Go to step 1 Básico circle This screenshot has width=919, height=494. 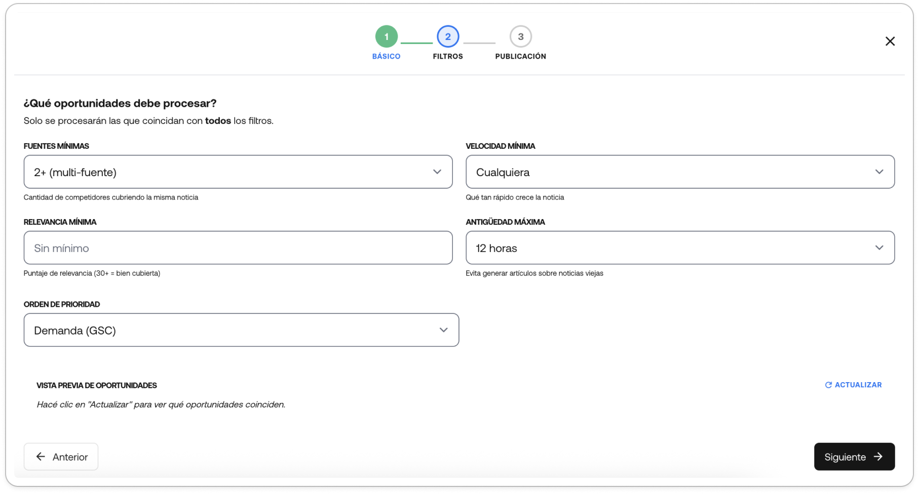click(x=387, y=36)
